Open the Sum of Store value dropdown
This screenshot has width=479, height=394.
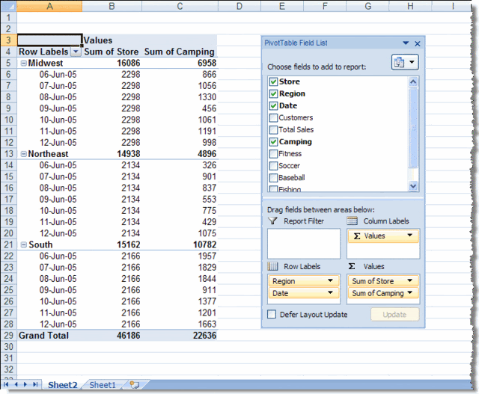pyautogui.click(x=410, y=280)
